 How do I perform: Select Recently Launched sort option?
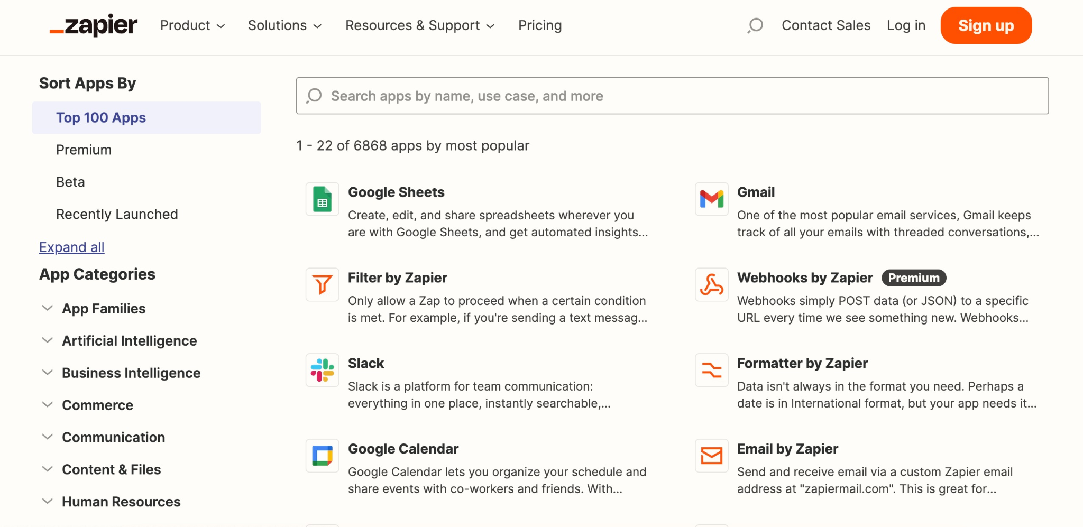(117, 214)
